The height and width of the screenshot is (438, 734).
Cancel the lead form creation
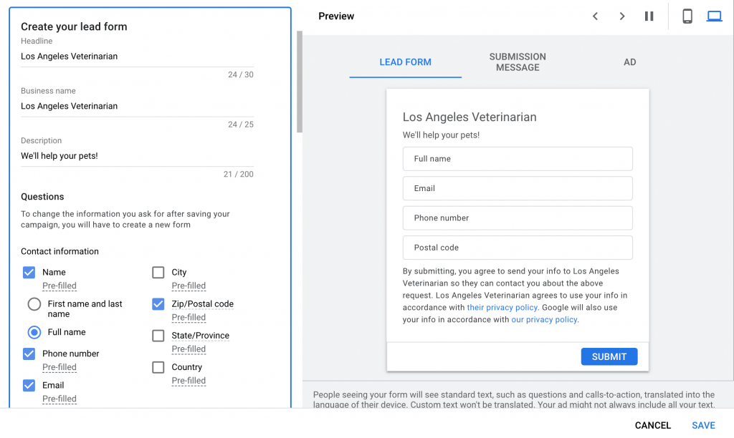652,425
